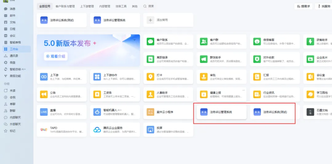This screenshot has width=332, height=164.
Task: Click the 添加常用 add favorite card
Action: click(x=168, y=20)
